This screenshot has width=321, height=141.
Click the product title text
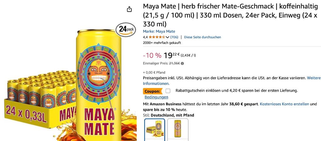[x=230, y=15]
